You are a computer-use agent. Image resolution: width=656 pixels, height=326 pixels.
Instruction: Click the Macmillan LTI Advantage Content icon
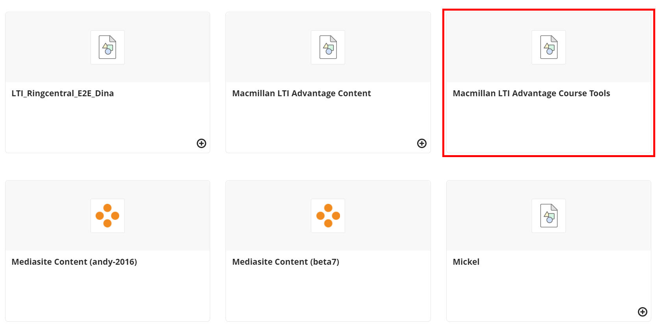[x=328, y=47]
